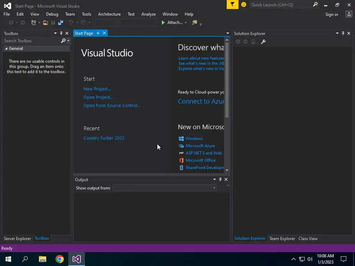Image resolution: width=355 pixels, height=266 pixels.
Task: Click the account avatar icon beside Sign in
Action: tap(349, 14)
